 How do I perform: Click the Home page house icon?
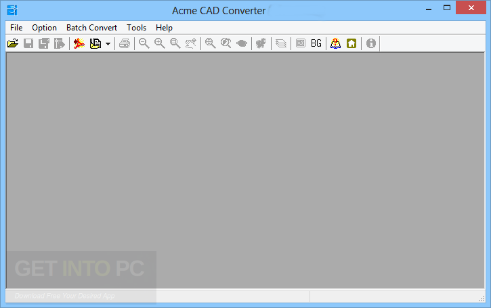coord(351,43)
